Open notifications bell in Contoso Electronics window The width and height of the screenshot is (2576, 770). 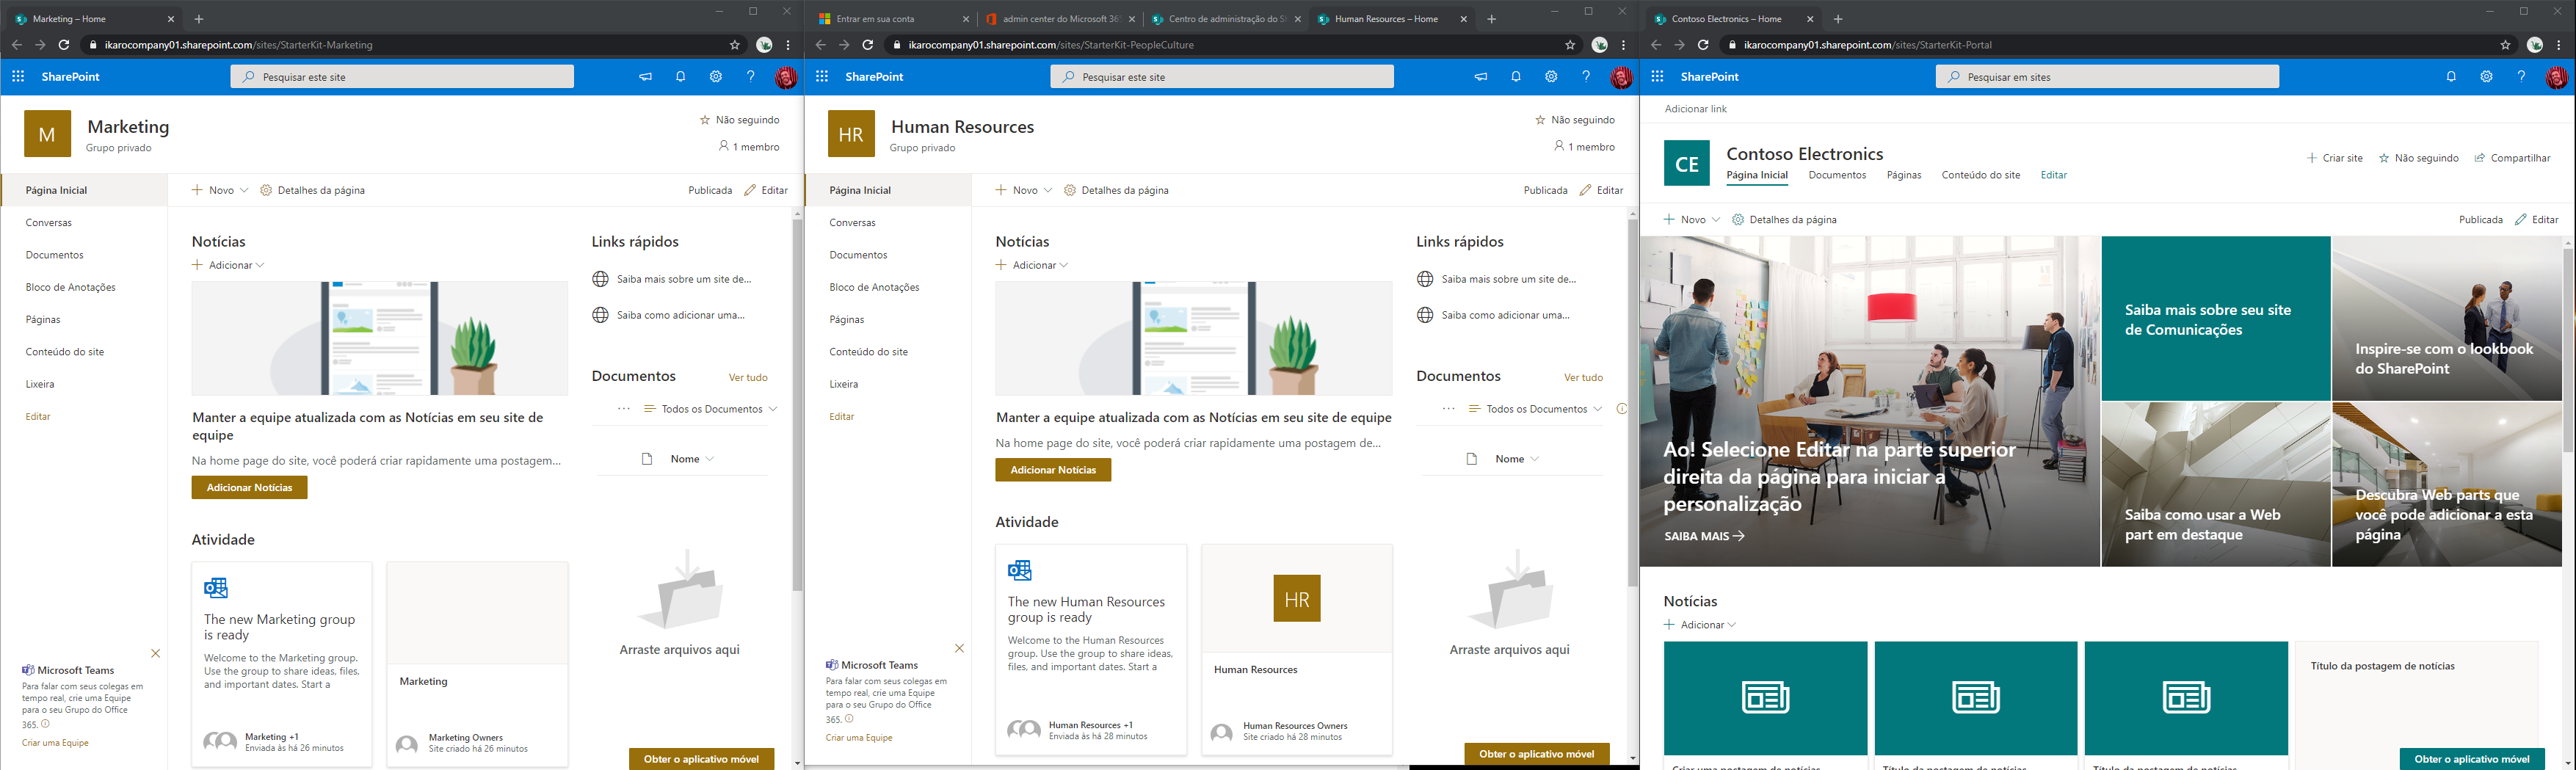point(2450,77)
